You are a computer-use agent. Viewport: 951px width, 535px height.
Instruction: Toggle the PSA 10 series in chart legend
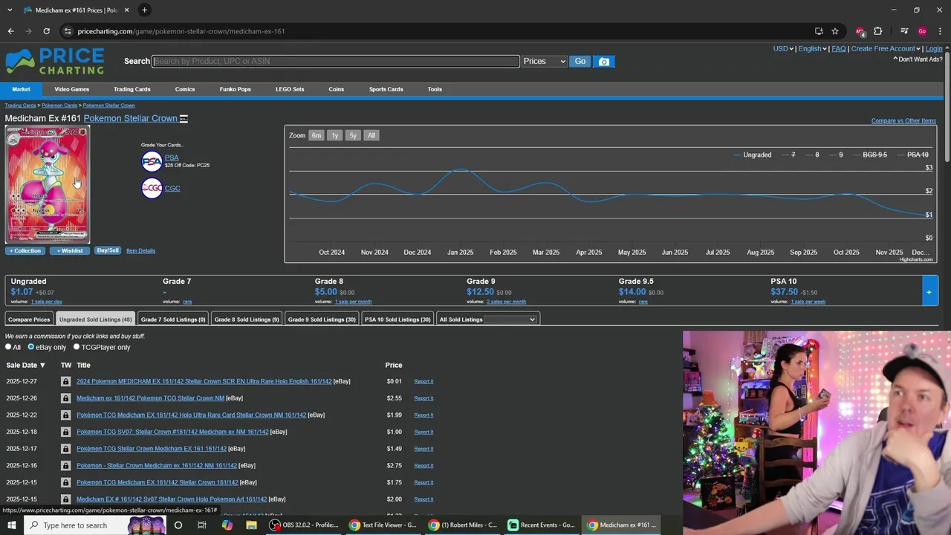pos(912,155)
